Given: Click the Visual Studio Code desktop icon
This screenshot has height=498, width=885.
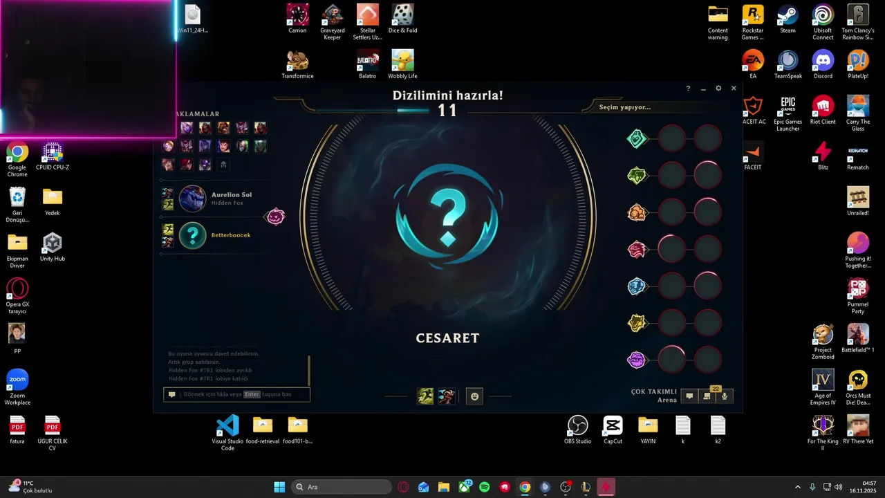Looking at the screenshot, I should (227, 433).
